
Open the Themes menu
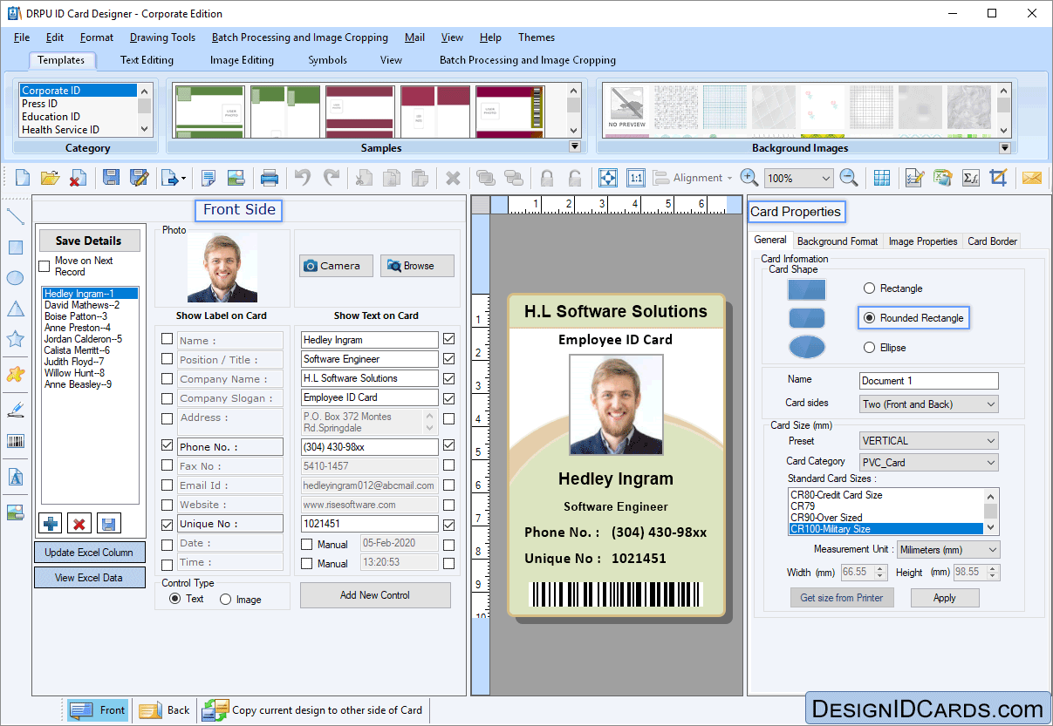(537, 37)
